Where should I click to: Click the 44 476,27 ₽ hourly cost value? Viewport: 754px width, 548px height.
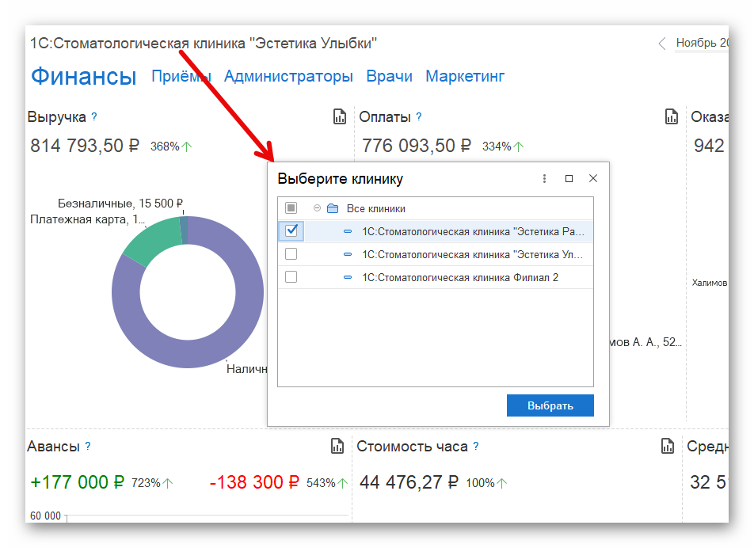pos(409,482)
